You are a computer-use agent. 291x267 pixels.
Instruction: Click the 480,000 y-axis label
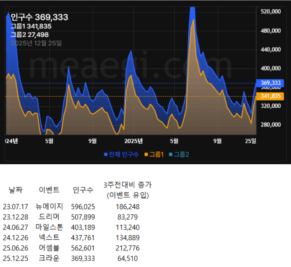(271, 31)
